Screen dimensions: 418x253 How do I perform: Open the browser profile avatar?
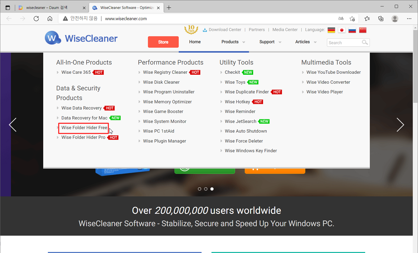(x=395, y=19)
